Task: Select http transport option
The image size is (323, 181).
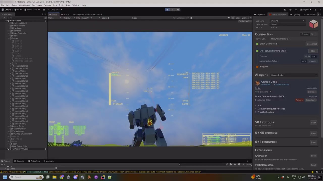Action: pyautogui.click(x=314, y=56)
